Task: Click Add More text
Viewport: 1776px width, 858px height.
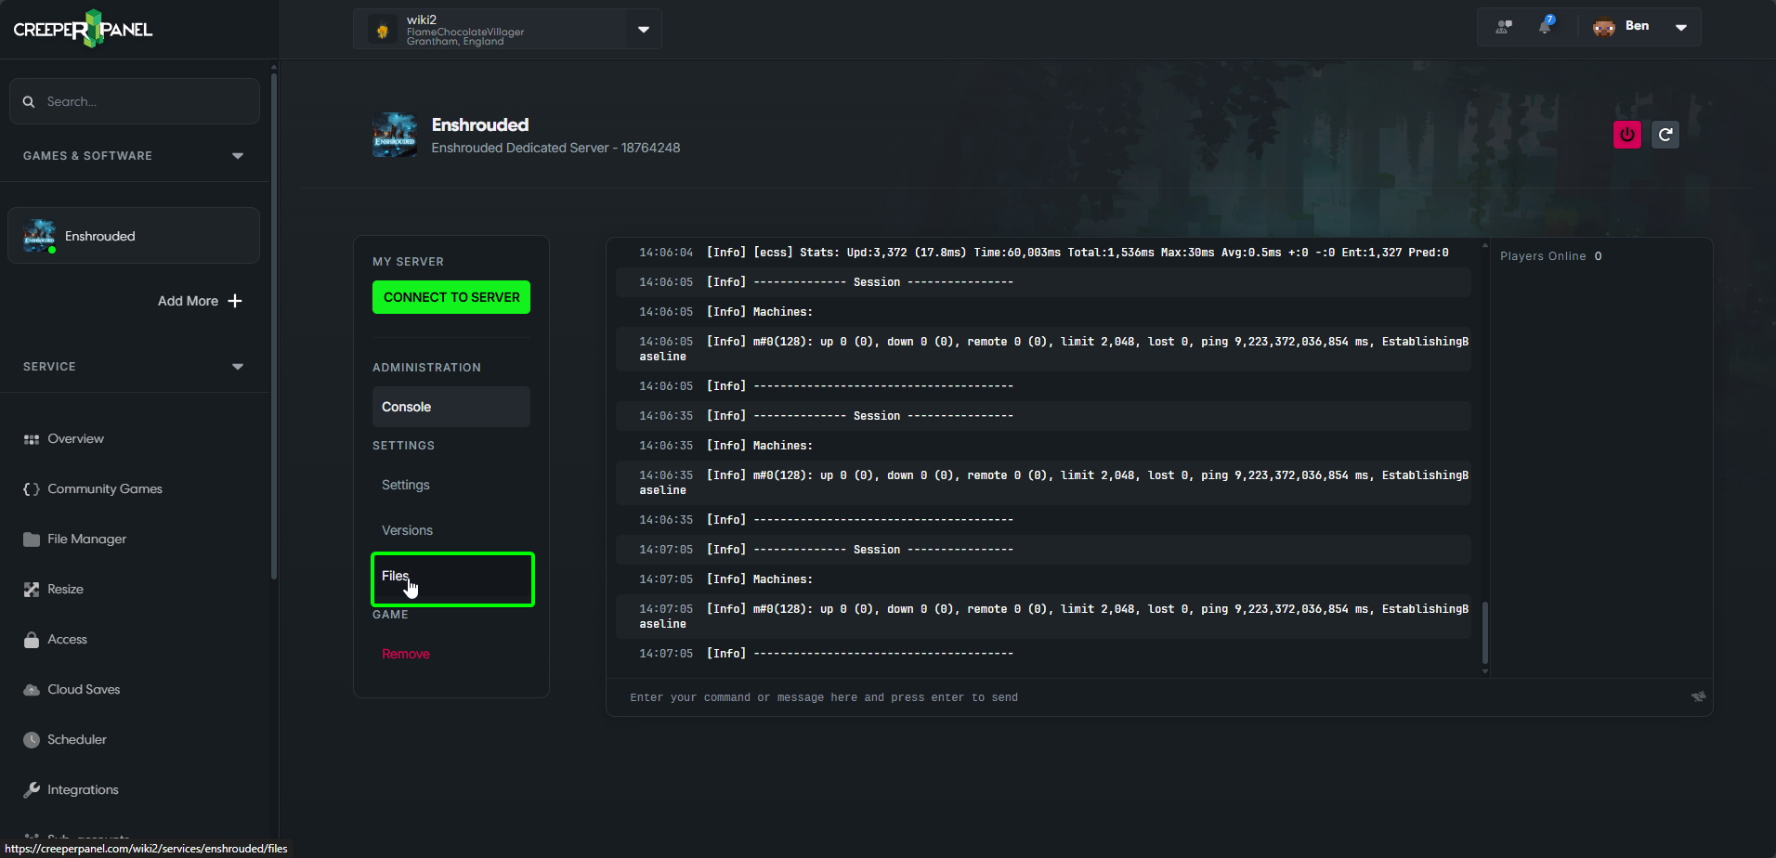Action: (x=188, y=301)
